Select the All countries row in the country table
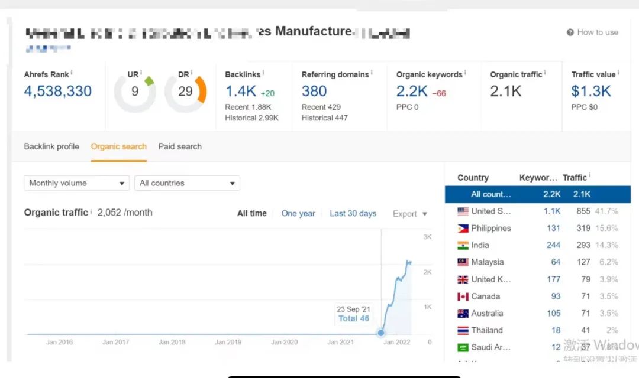The width and height of the screenshot is (639, 378). (537, 194)
